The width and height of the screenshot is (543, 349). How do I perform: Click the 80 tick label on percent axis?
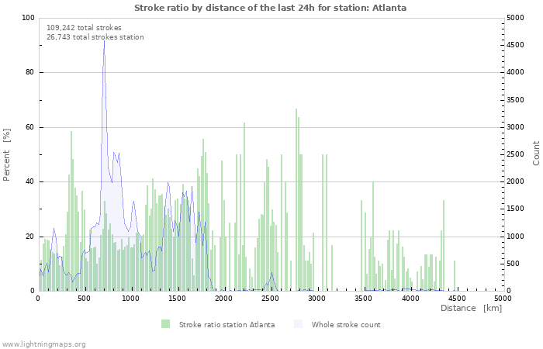point(30,72)
